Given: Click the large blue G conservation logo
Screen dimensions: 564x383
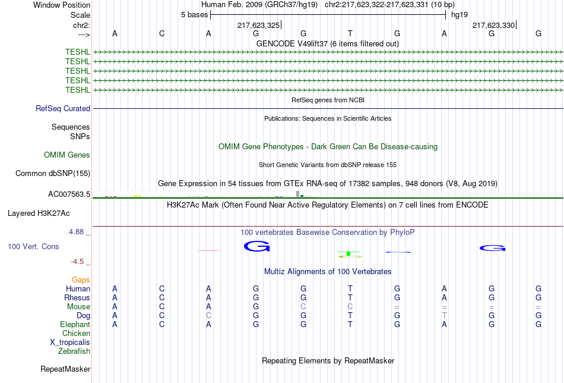Looking at the screenshot, I should (256, 246).
